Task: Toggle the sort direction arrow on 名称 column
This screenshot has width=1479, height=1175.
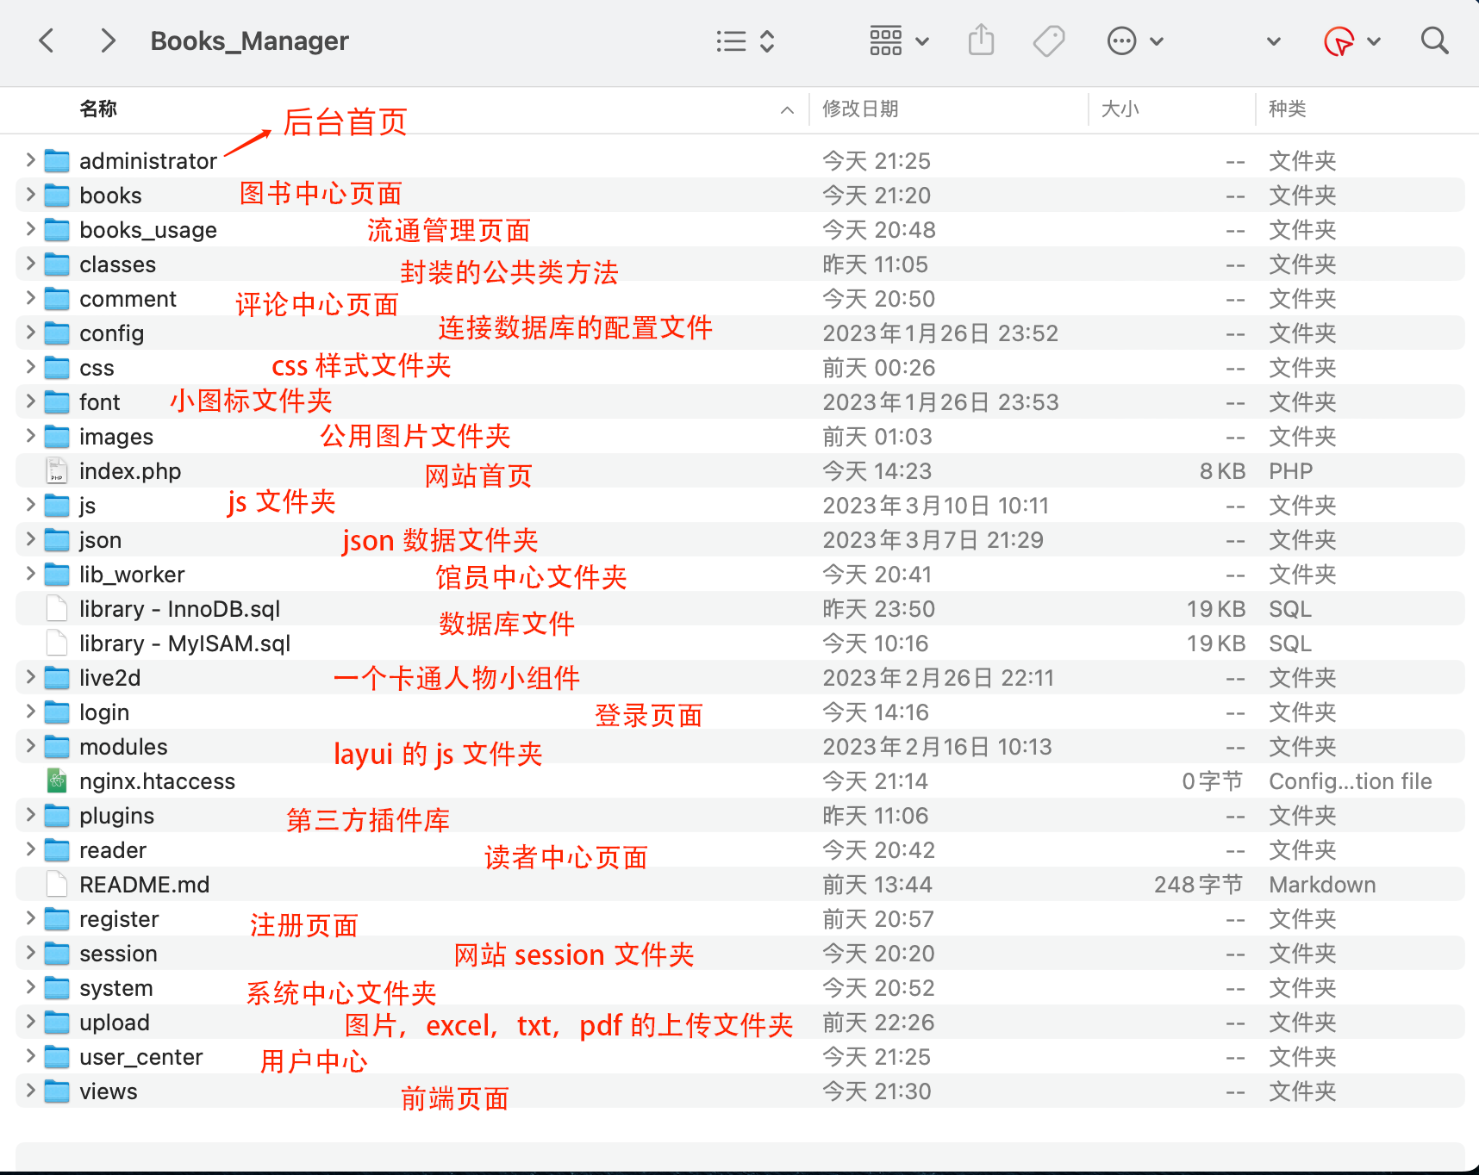Action: pyautogui.click(x=785, y=109)
